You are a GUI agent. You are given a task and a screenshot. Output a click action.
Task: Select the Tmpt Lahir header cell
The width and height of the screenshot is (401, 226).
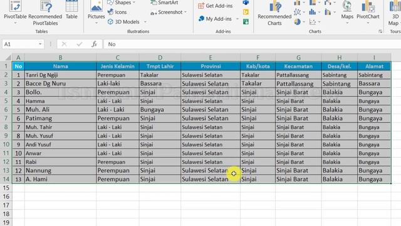coord(160,66)
